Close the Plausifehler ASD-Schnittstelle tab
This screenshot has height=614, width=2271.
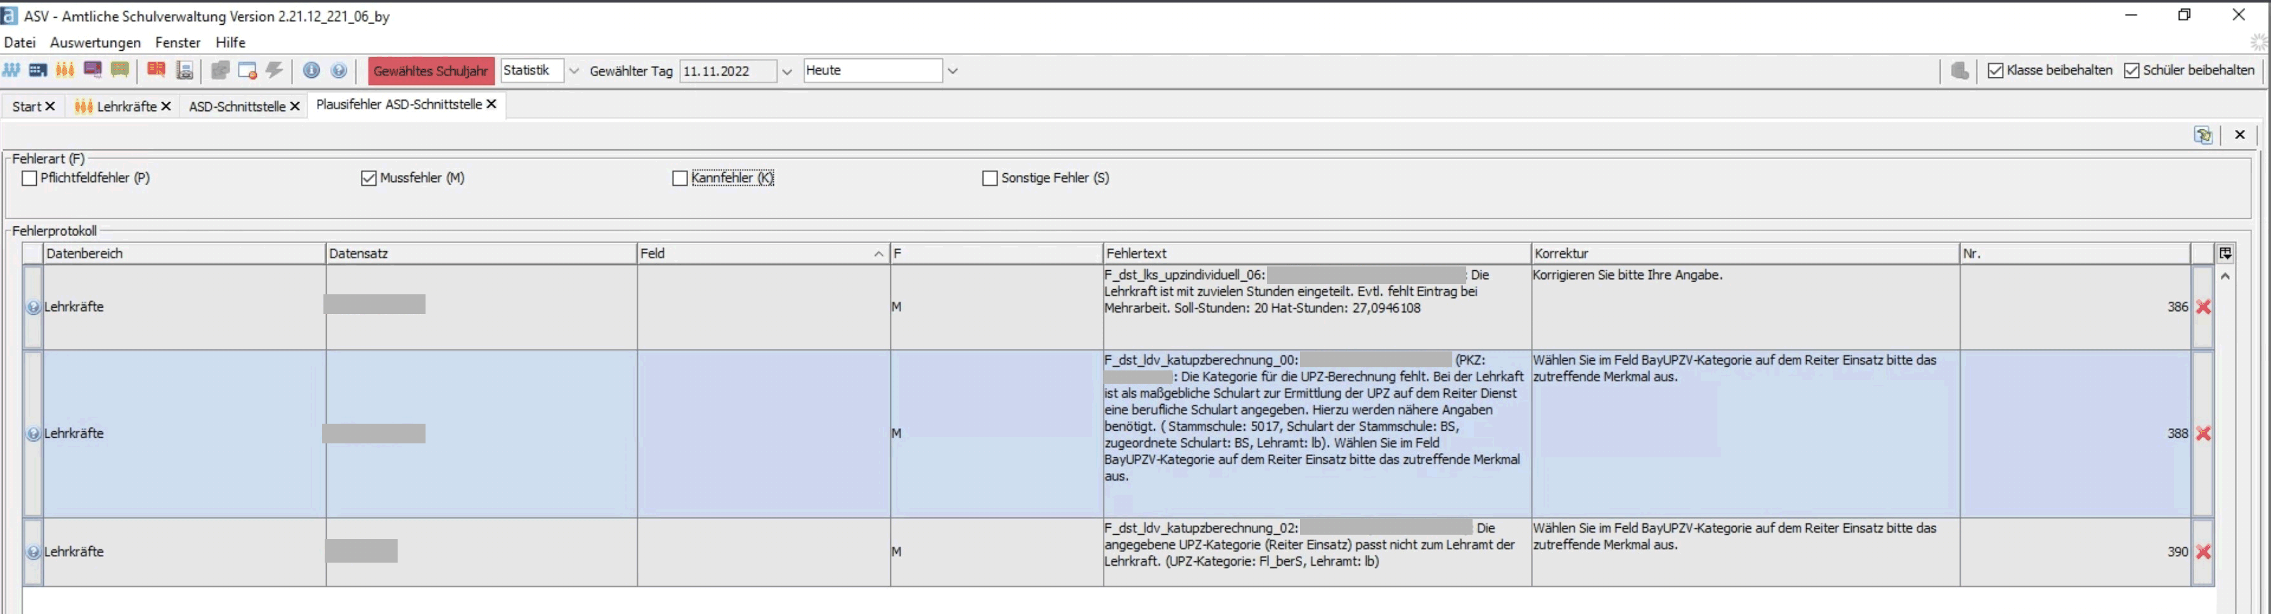click(492, 104)
